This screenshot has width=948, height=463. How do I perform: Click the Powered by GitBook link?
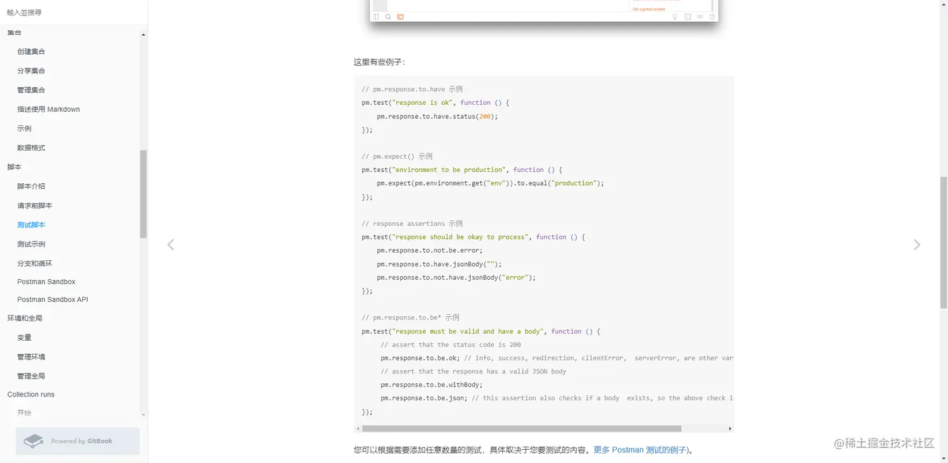pyautogui.click(x=78, y=441)
